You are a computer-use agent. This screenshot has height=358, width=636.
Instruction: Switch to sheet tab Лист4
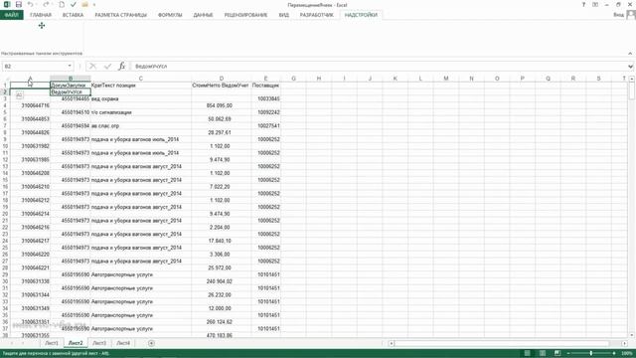[123, 343]
